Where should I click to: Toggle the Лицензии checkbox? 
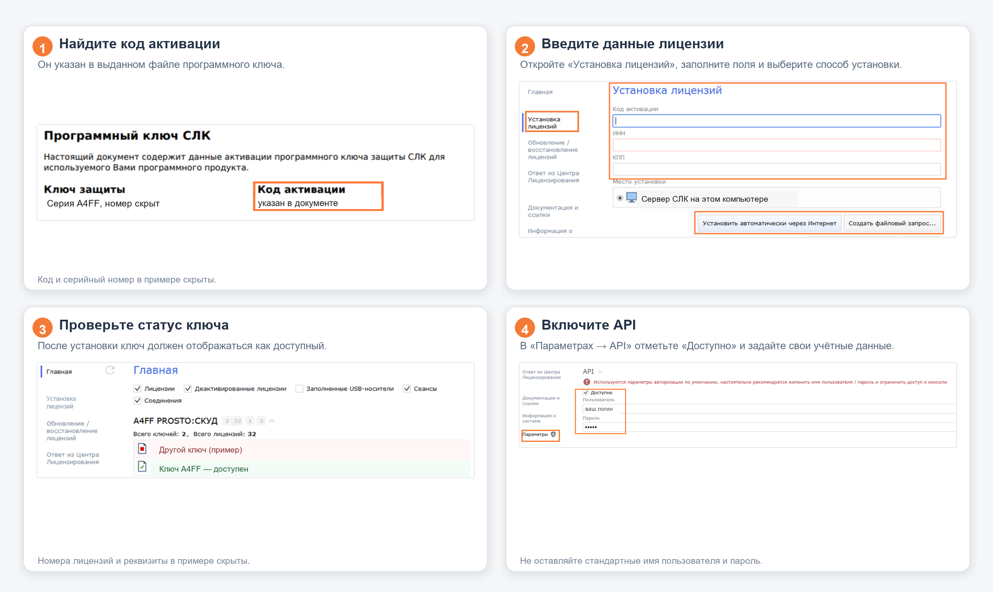(x=137, y=389)
